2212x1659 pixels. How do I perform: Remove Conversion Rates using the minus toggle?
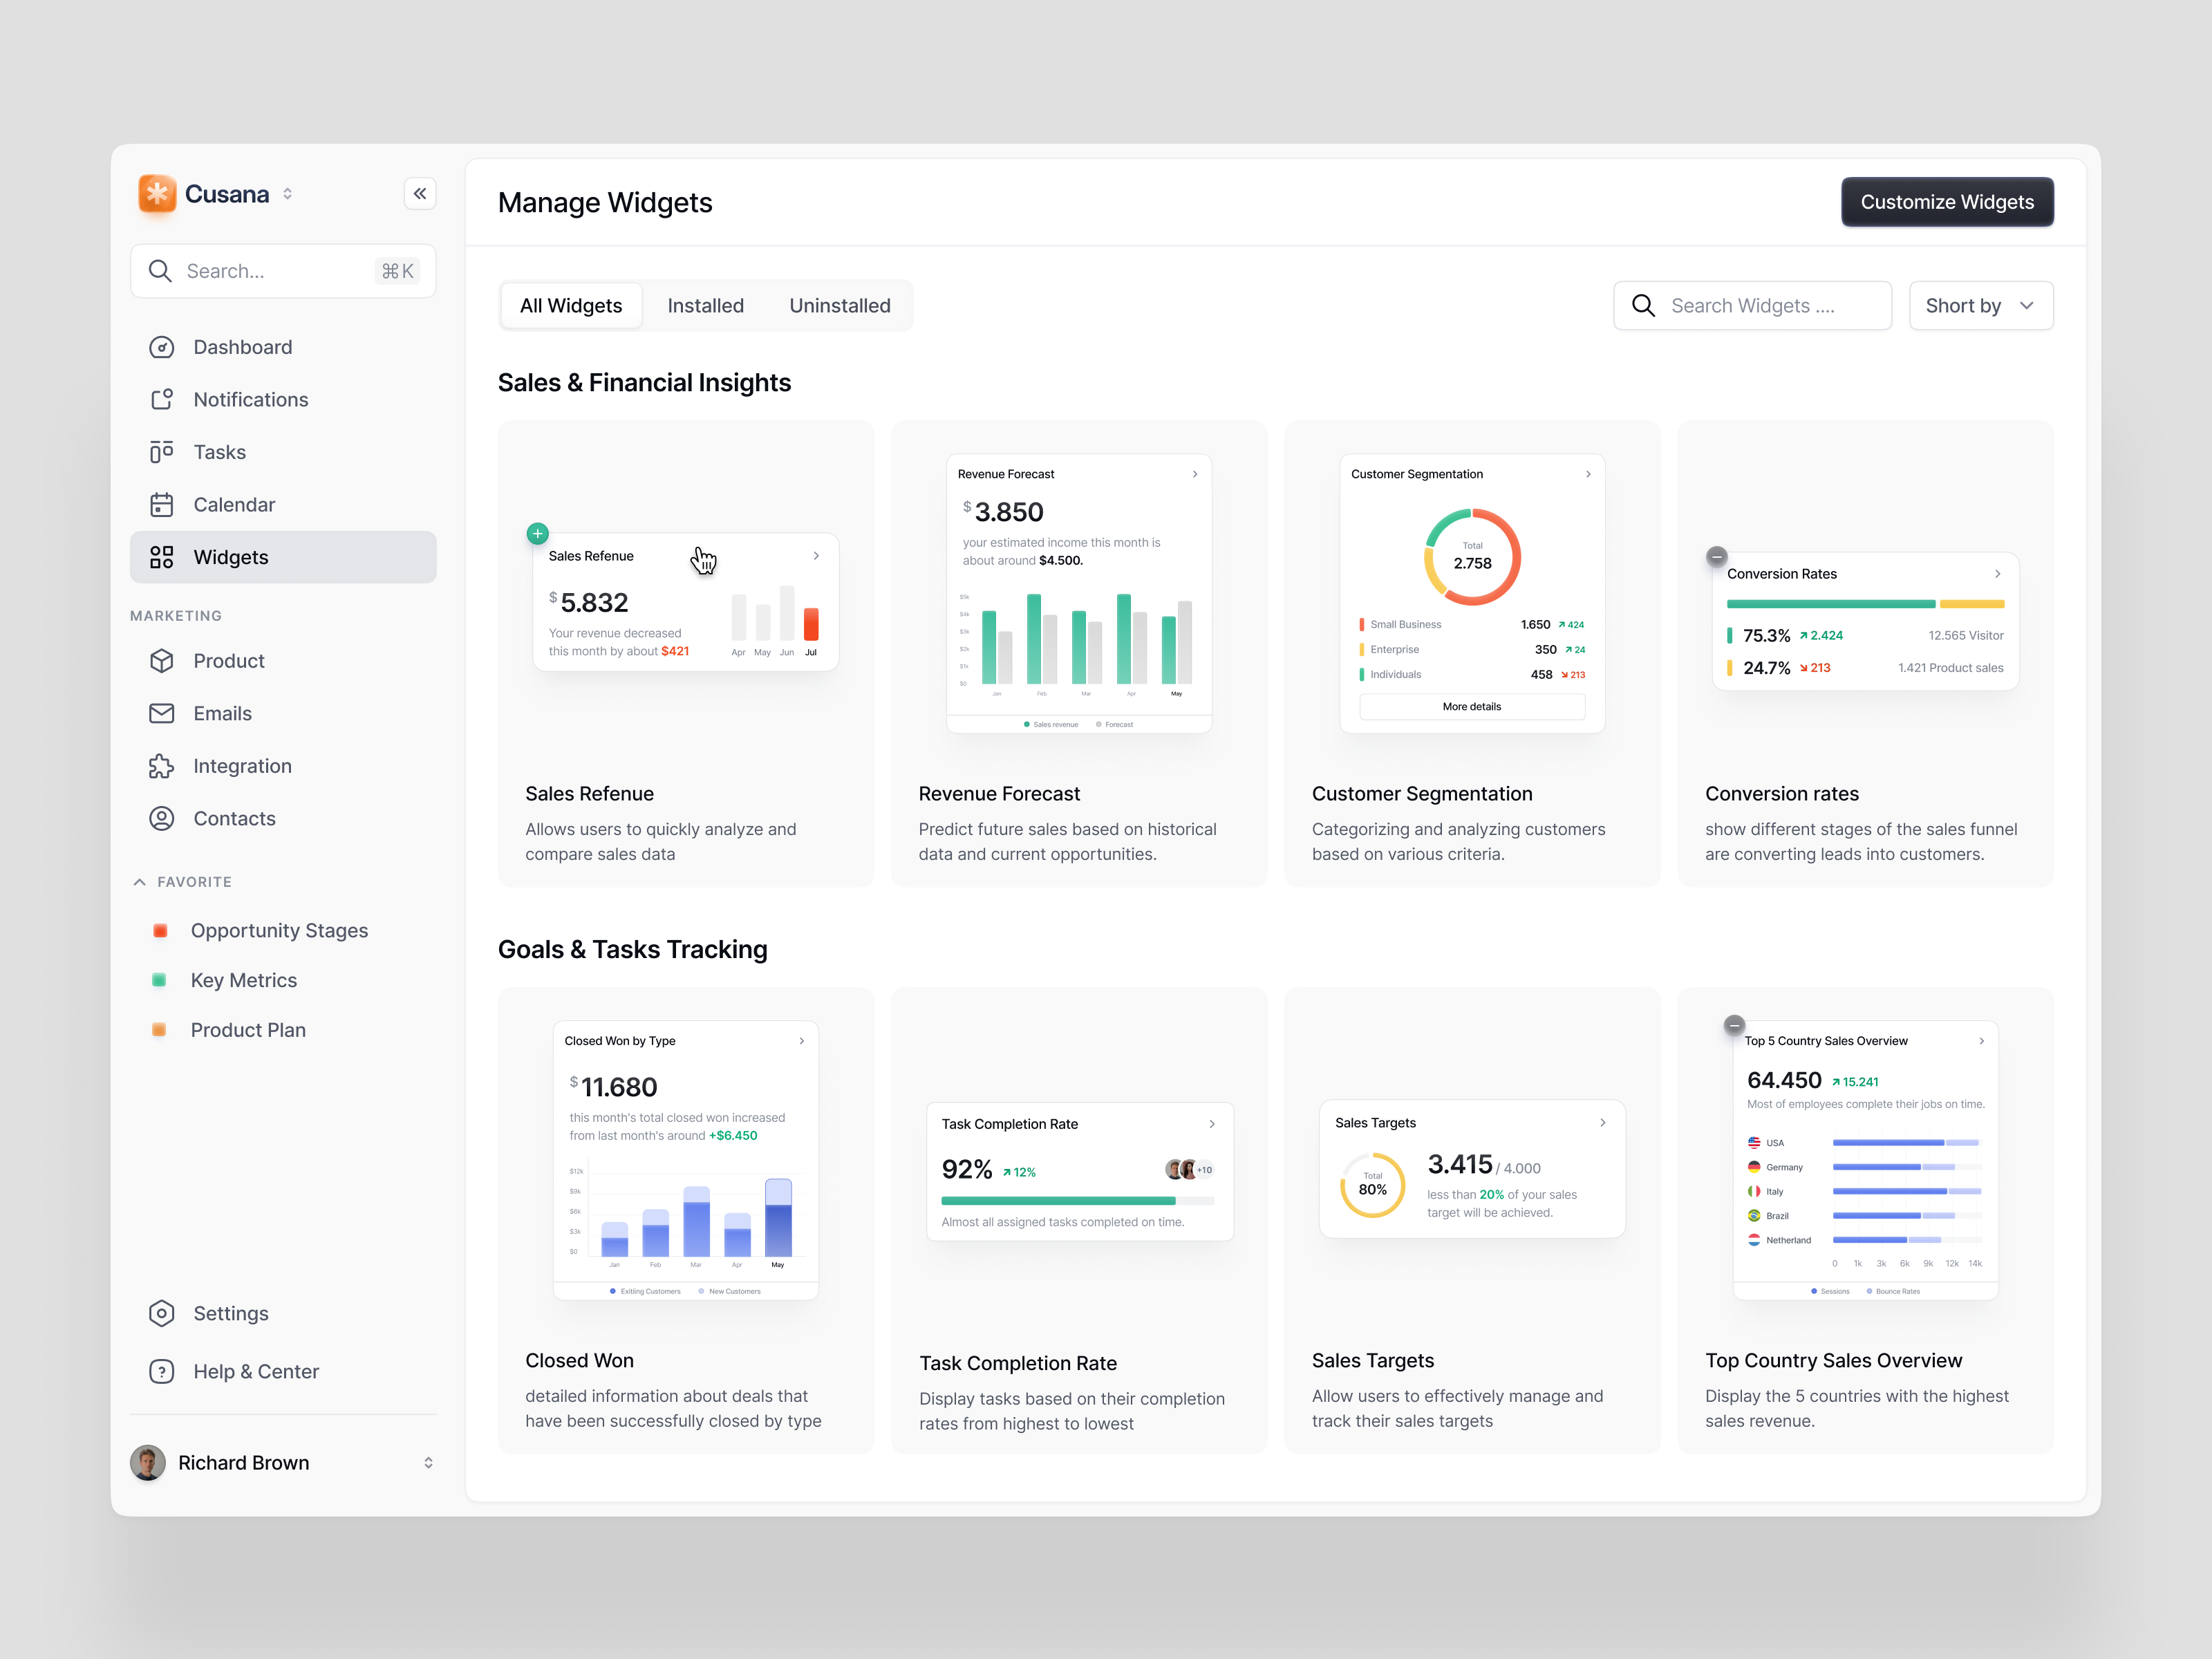(1716, 556)
